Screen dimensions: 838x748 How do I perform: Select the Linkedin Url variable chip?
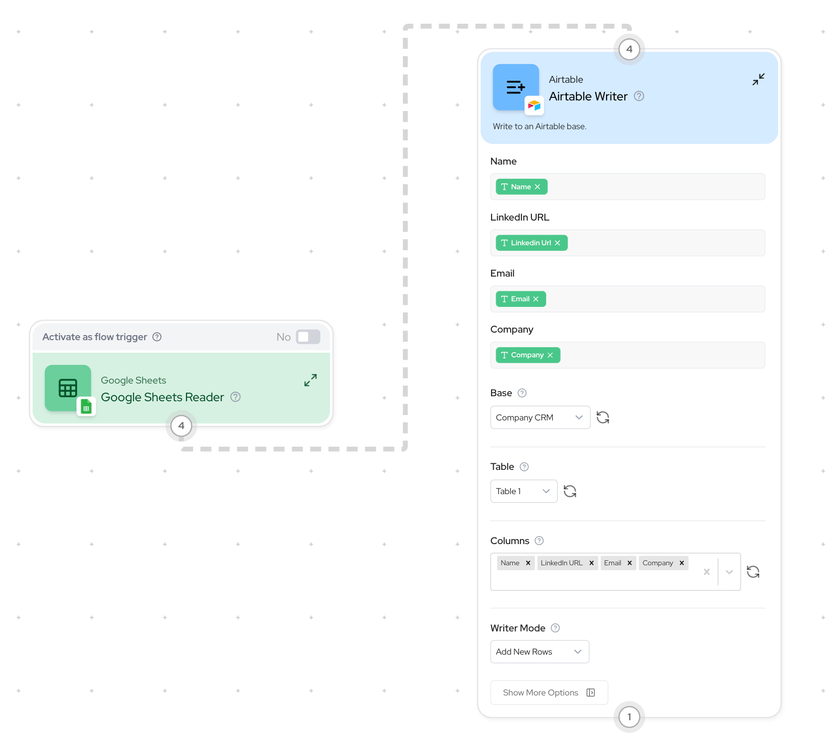(531, 243)
